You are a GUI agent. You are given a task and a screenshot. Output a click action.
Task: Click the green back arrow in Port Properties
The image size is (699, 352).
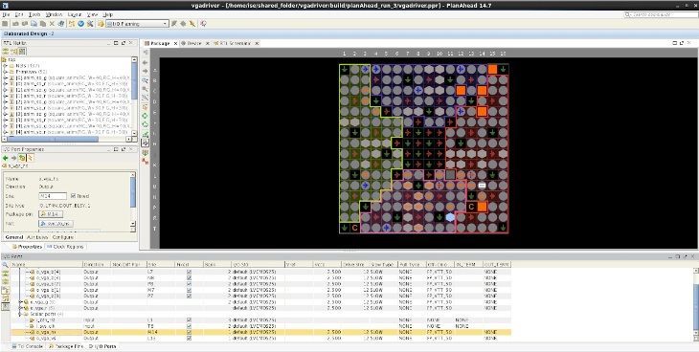click(x=6, y=158)
